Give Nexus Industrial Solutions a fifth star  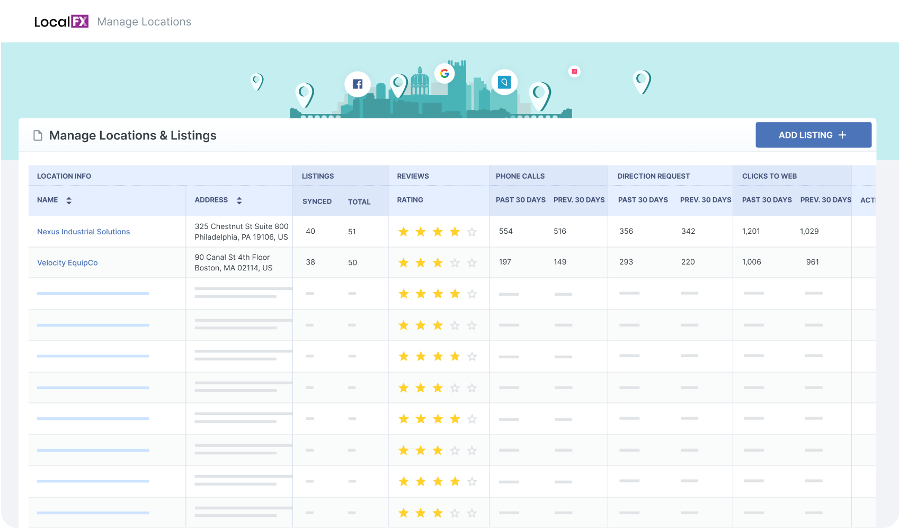471,231
